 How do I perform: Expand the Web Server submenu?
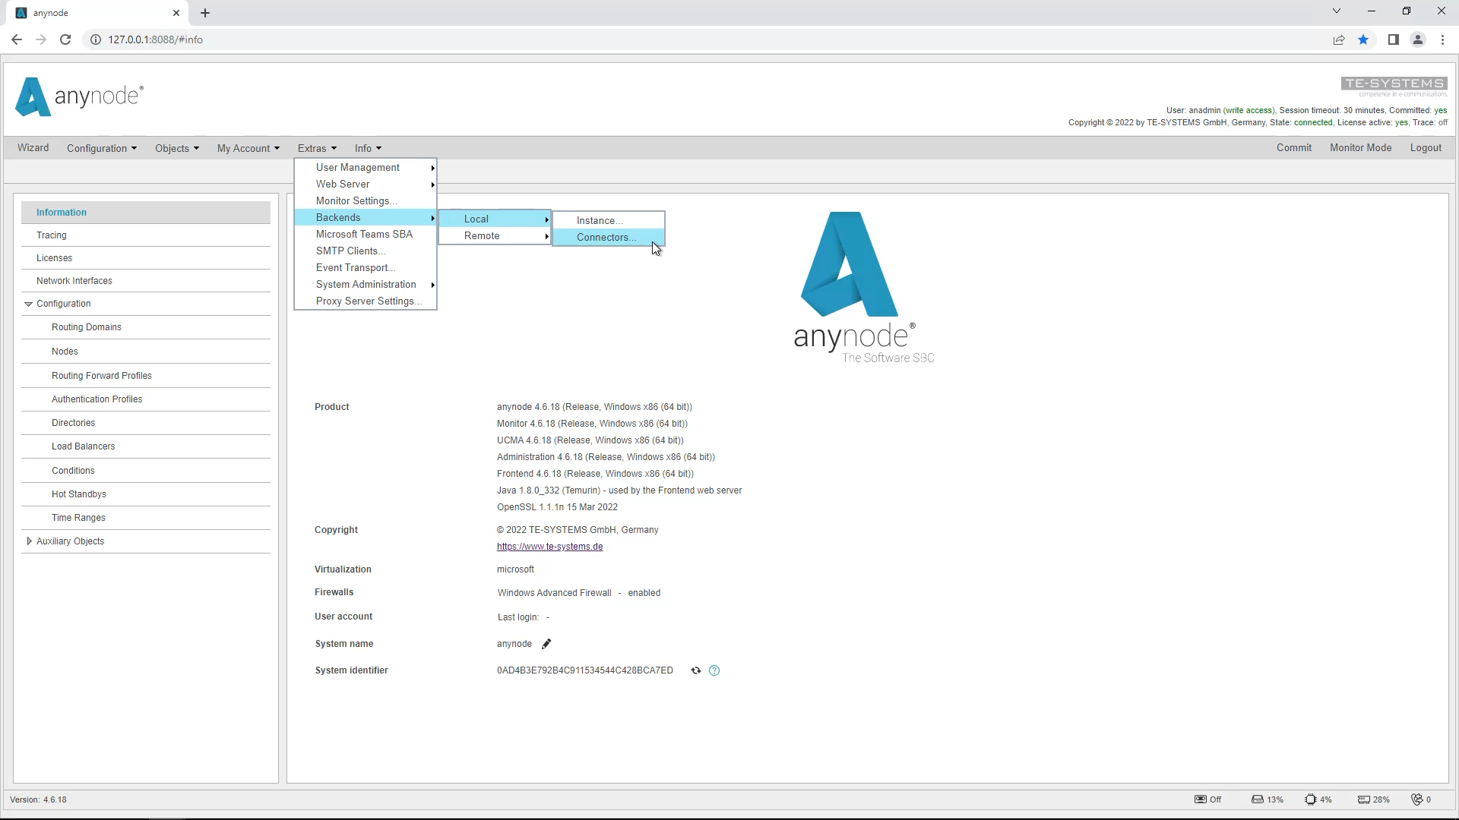(x=366, y=184)
